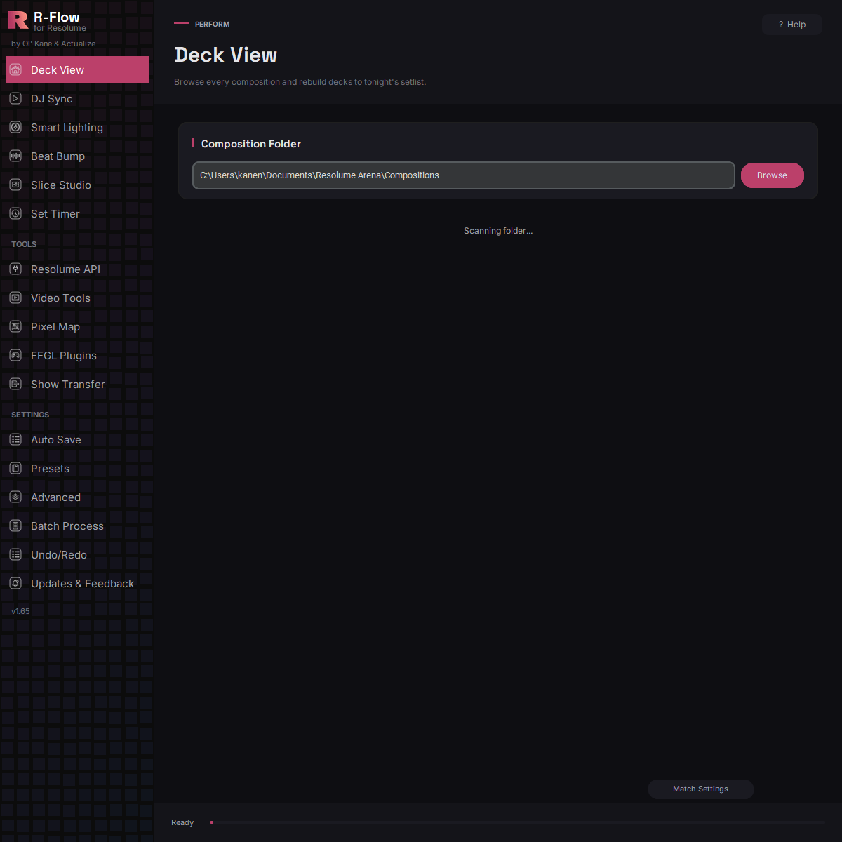Image resolution: width=842 pixels, height=842 pixels.
Task: Select Pixel Map label
Action: click(x=55, y=327)
